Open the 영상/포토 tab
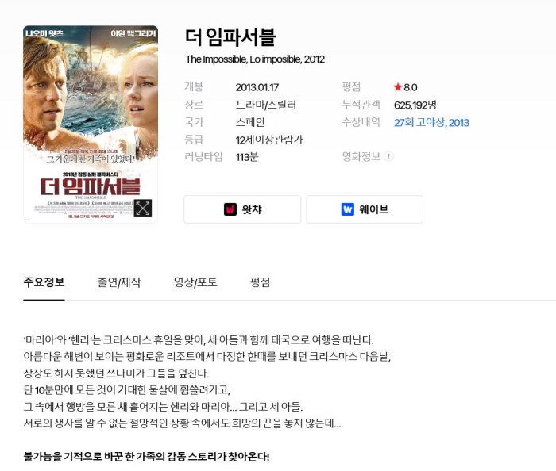Image resolution: width=556 pixels, height=471 pixels. pos(195,282)
